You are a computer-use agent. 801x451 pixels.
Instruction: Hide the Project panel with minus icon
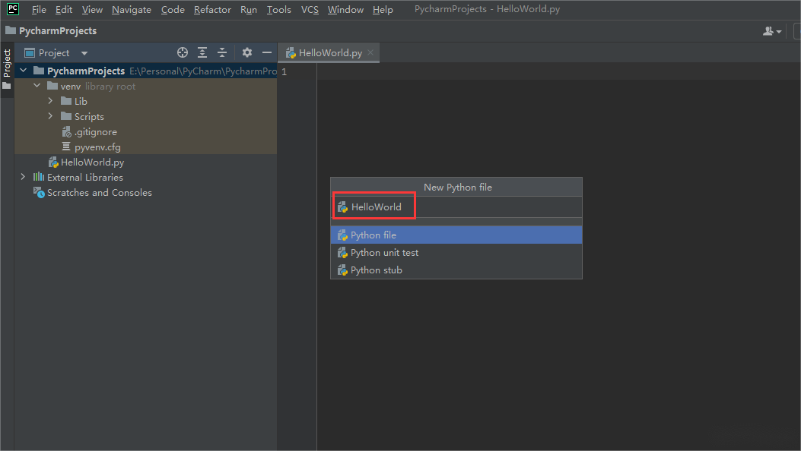coord(267,52)
